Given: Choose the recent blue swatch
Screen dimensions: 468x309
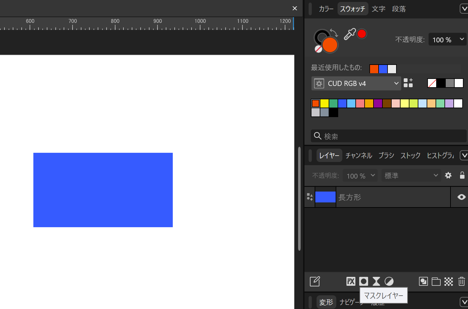Looking at the screenshot, I should (x=383, y=69).
